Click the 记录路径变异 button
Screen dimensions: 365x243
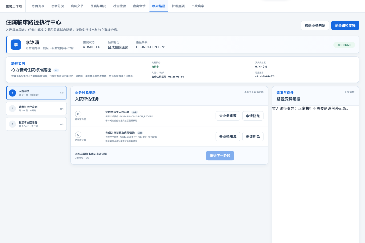(345, 26)
